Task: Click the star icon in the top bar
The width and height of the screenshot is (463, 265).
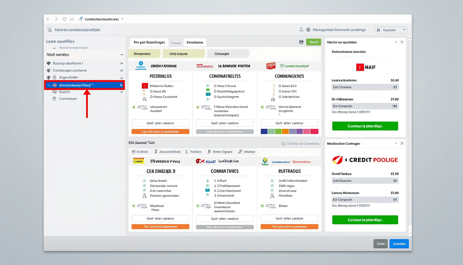Action: 72,19
